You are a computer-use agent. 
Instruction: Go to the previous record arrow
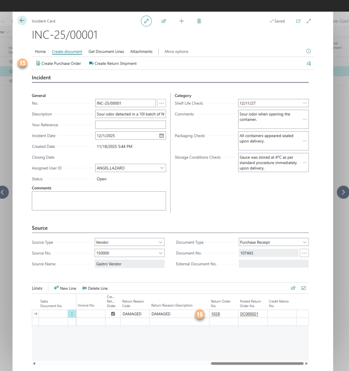pos(3,192)
